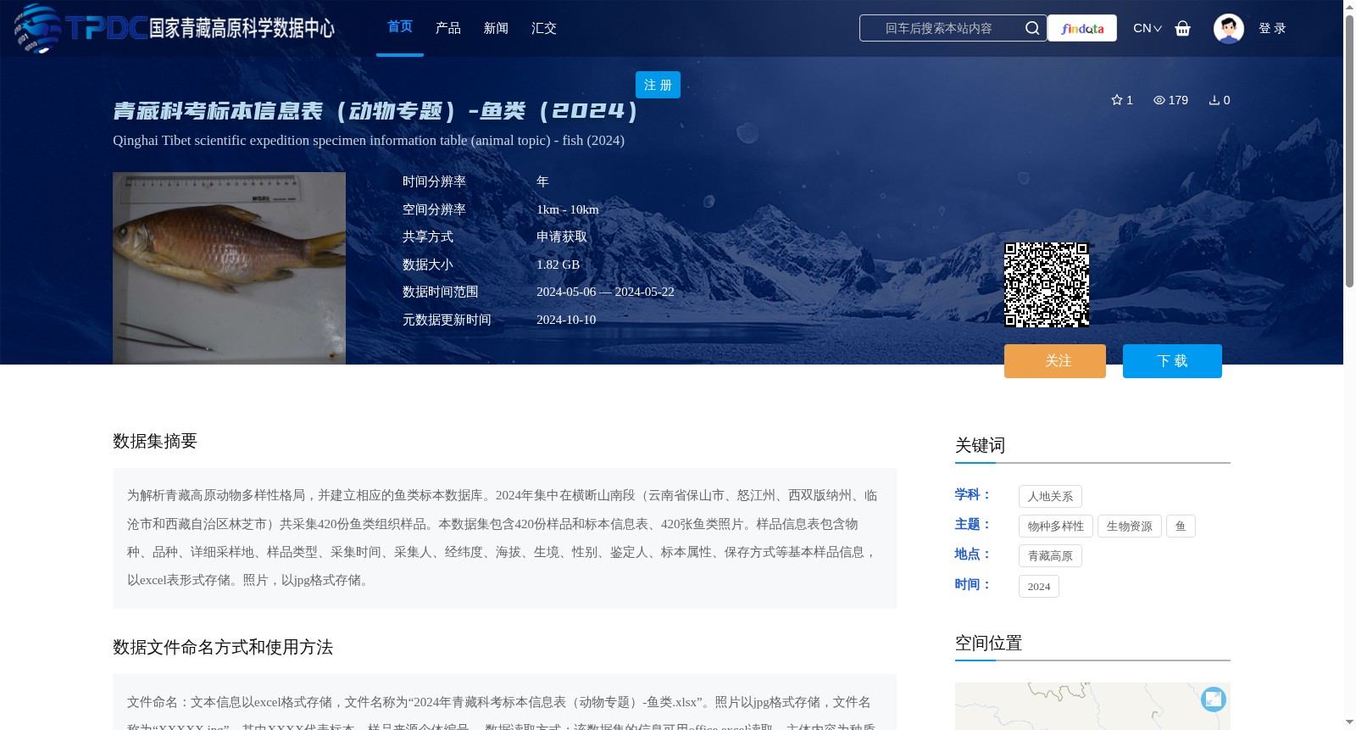
Task: Select the 青藏高原 location tag
Action: 1050,556
